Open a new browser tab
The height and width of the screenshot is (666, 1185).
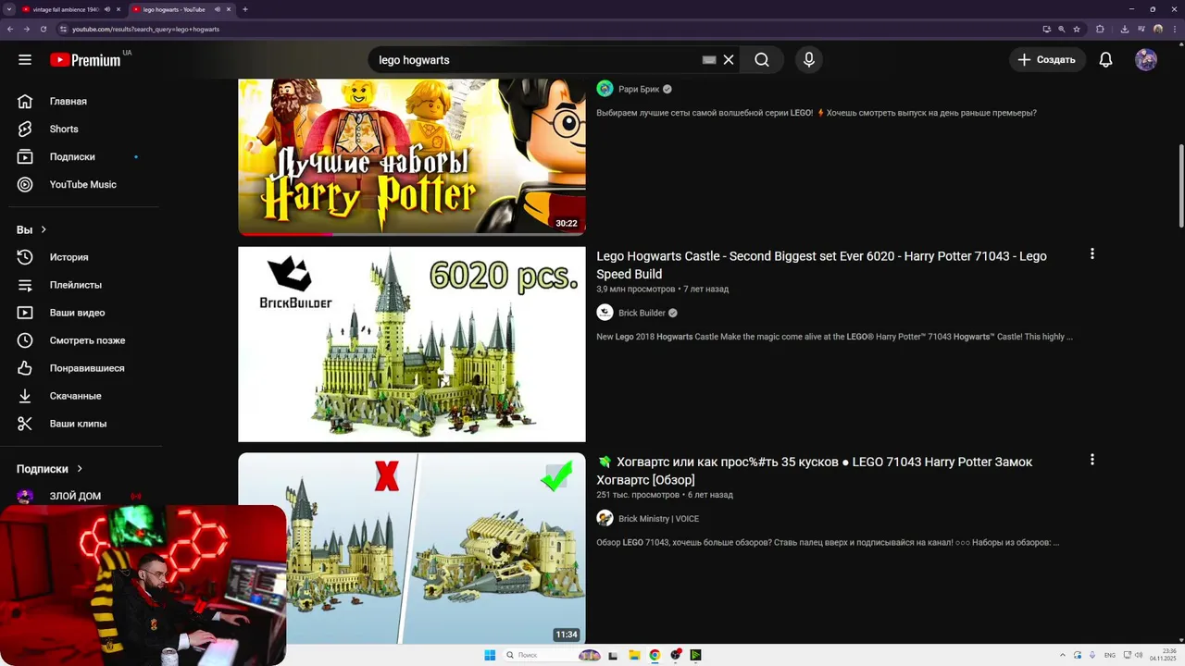click(245, 9)
